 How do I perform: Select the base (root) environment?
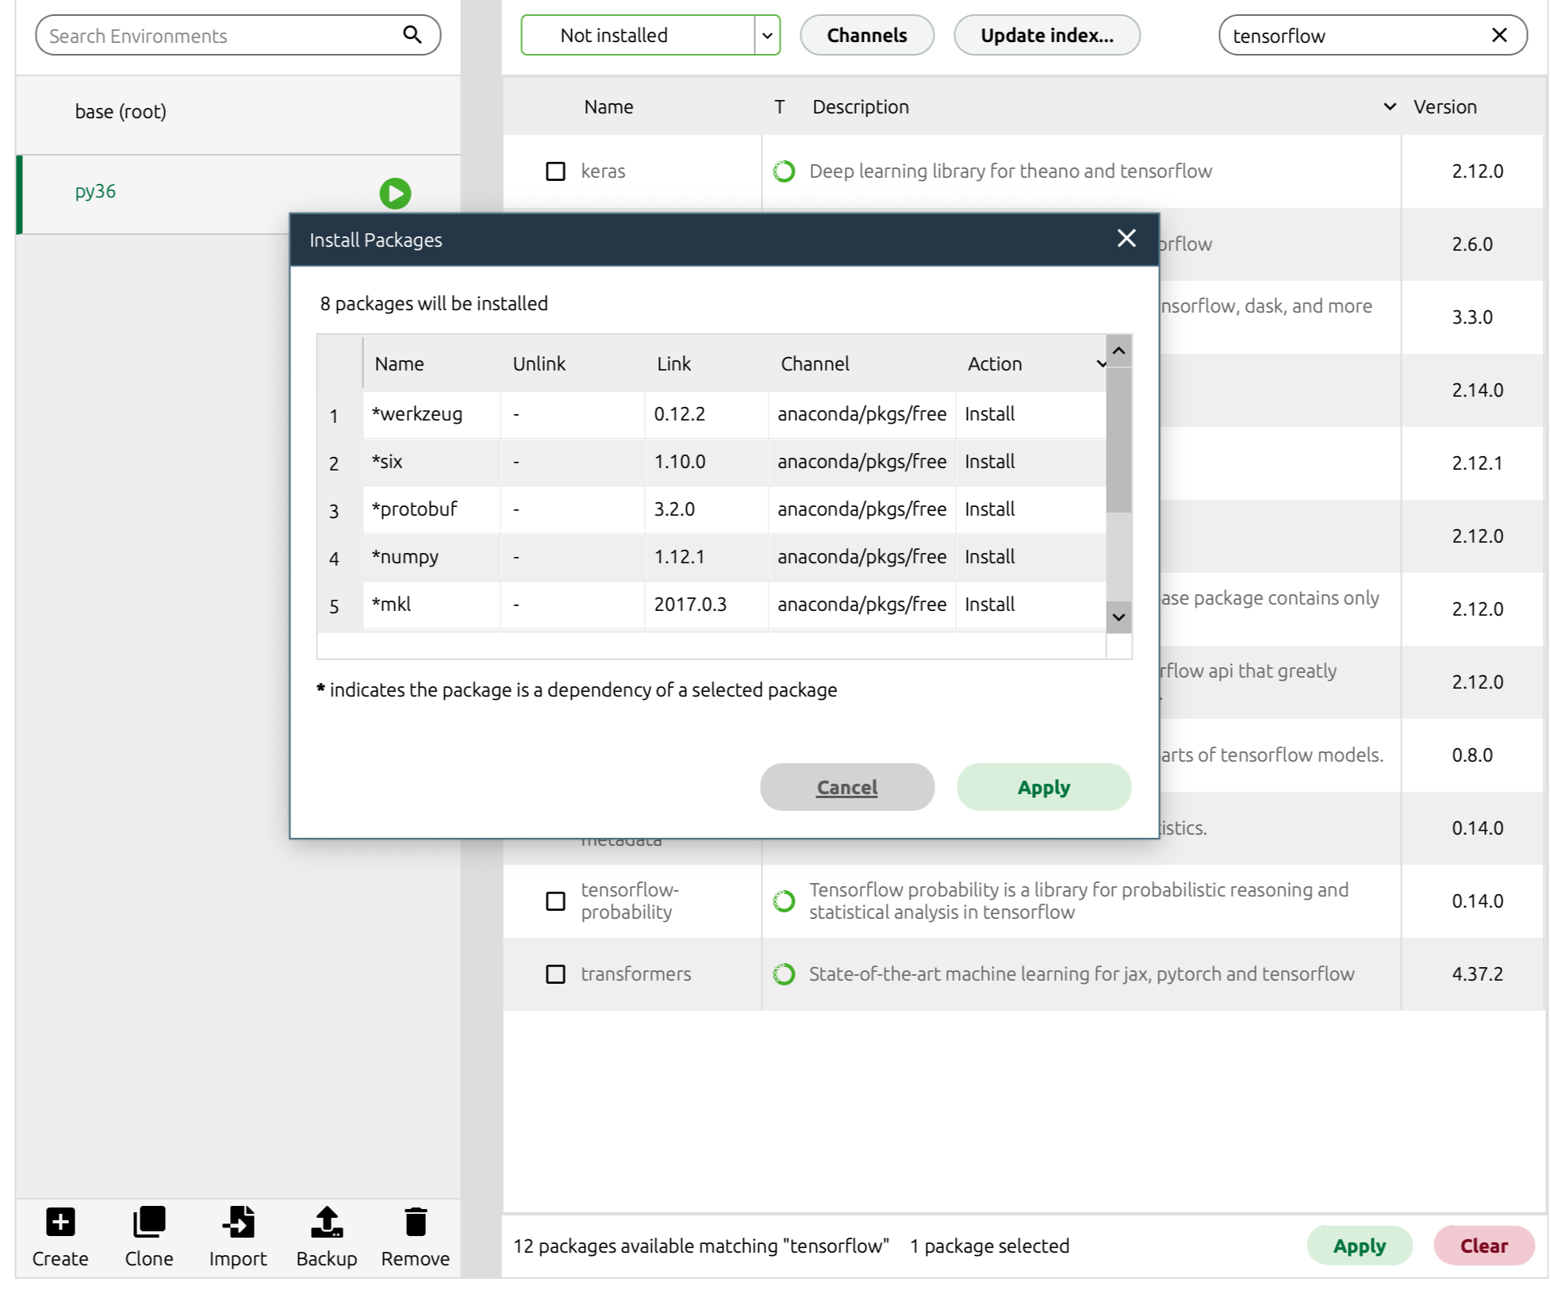pos(121,112)
